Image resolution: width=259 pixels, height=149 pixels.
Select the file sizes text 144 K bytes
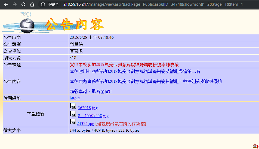click(80, 130)
